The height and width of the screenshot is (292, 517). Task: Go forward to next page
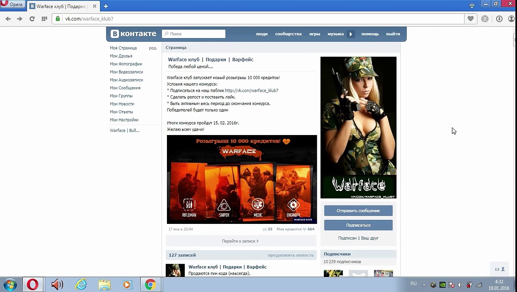(19, 19)
